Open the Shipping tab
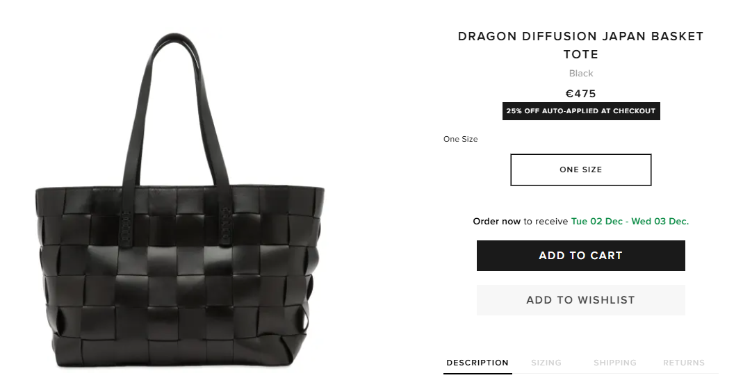Screen dimensions: 743x380 coord(614,363)
